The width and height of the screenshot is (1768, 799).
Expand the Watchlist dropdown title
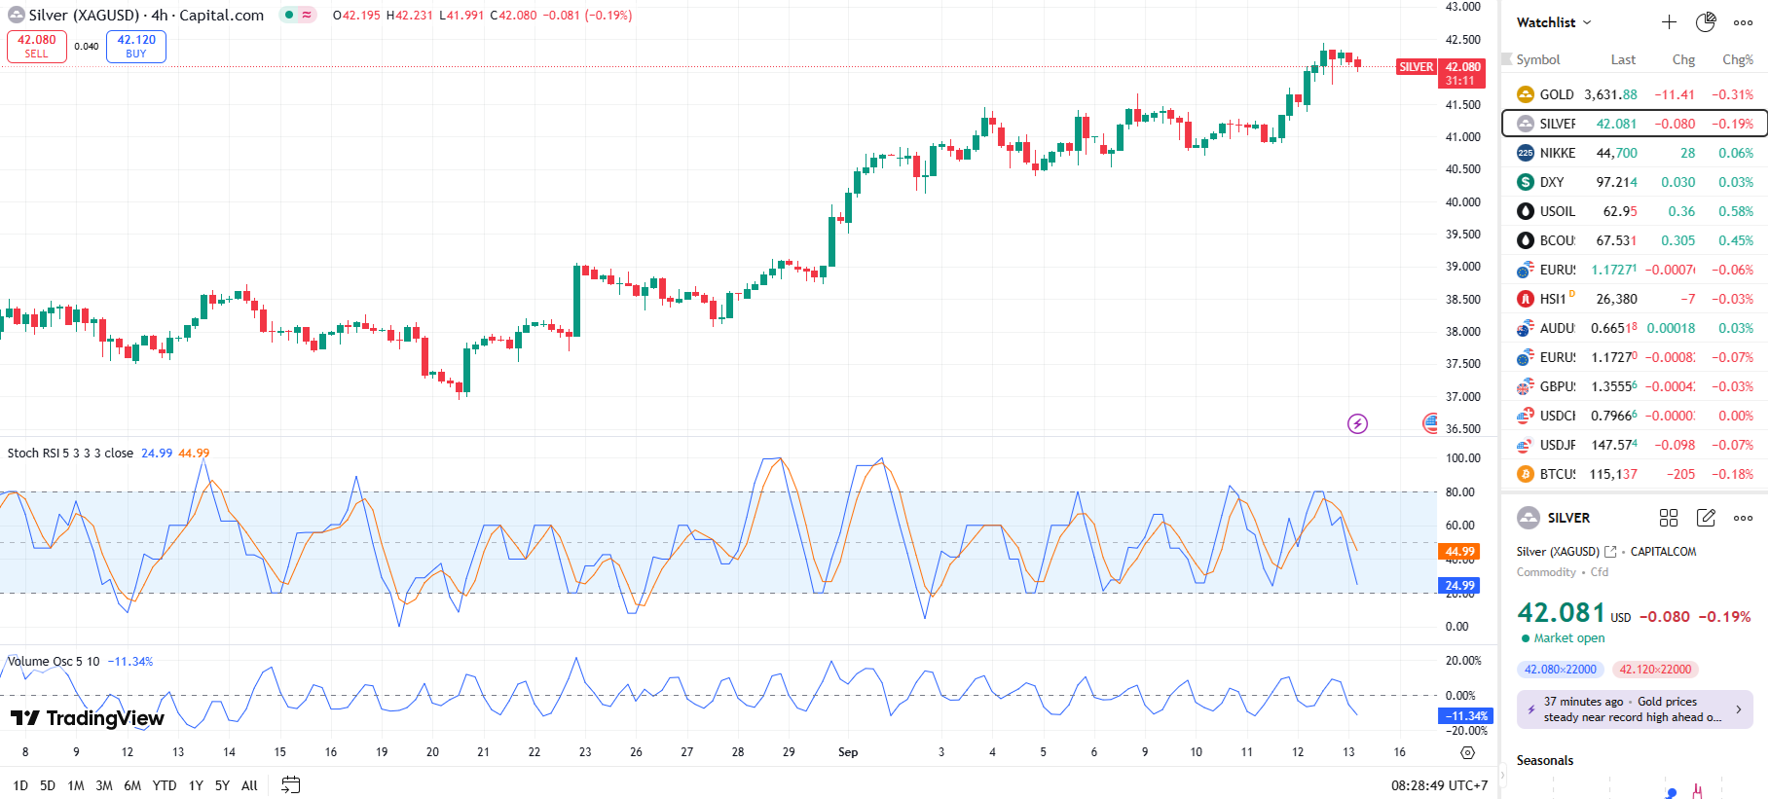coord(1554,22)
